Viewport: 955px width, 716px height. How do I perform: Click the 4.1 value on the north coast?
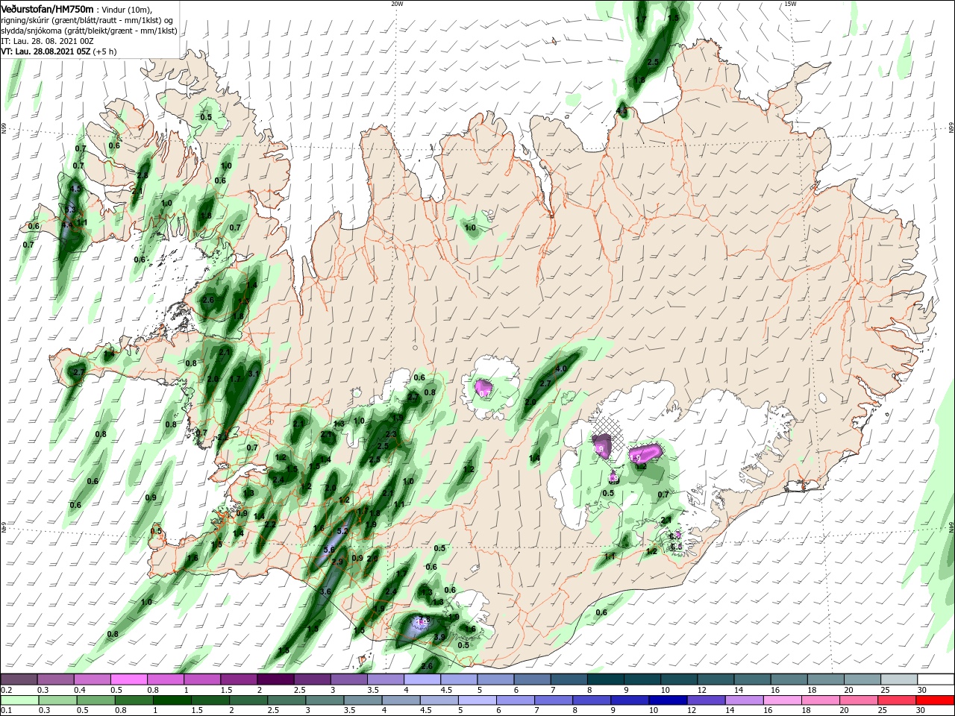621,112
